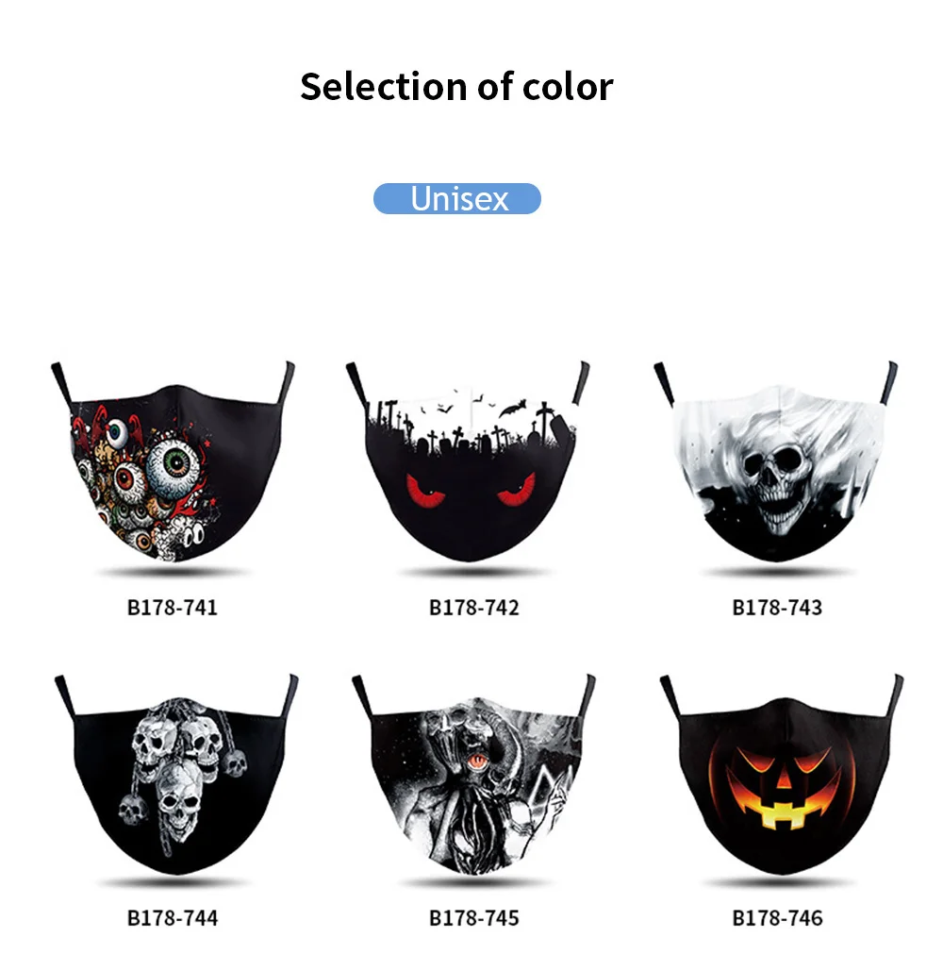Click the B178-741 label text
The width and height of the screenshot is (943, 971).
pos(173,608)
